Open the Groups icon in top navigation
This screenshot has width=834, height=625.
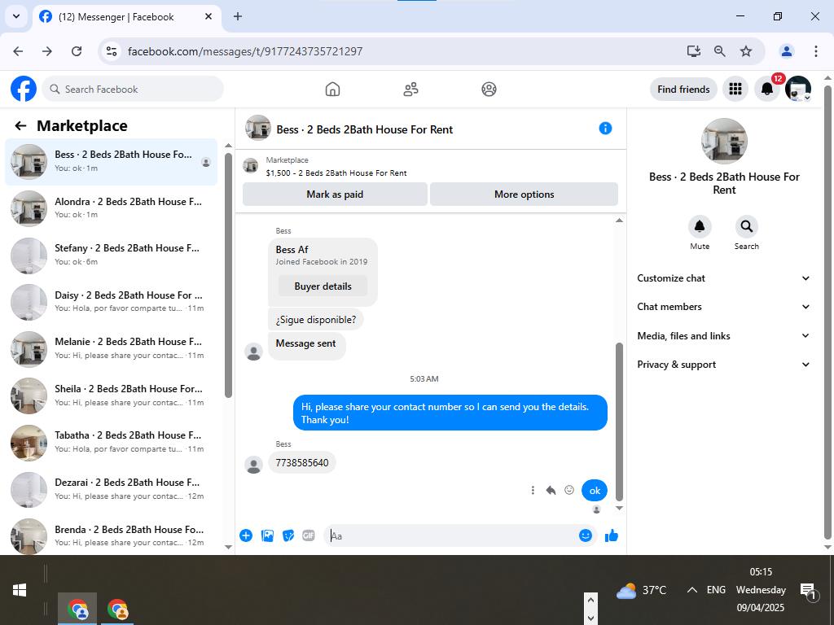tap(489, 90)
